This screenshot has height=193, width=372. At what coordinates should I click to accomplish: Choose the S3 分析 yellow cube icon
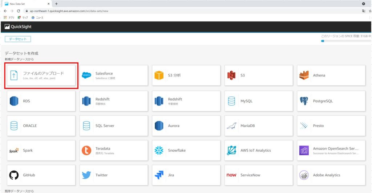(159, 75)
